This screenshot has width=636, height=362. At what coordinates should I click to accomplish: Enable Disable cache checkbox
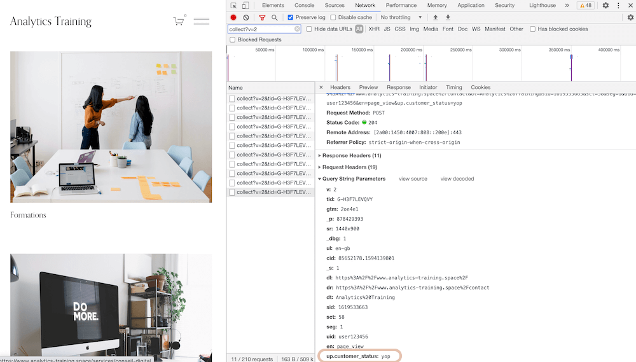[333, 17]
